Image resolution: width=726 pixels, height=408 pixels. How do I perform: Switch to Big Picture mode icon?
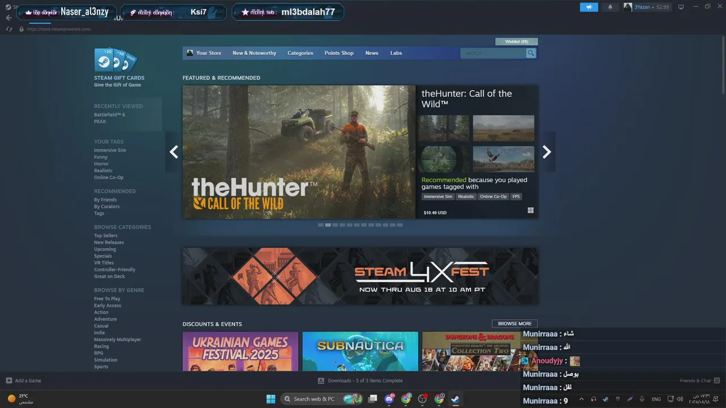[681, 7]
